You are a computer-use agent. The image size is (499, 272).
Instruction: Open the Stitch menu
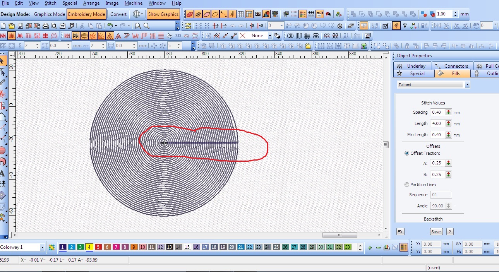tap(50, 3)
